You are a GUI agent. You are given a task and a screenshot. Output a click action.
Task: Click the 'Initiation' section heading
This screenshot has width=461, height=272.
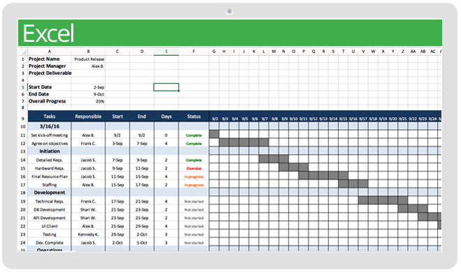pyautogui.click(x=50, y=151)
